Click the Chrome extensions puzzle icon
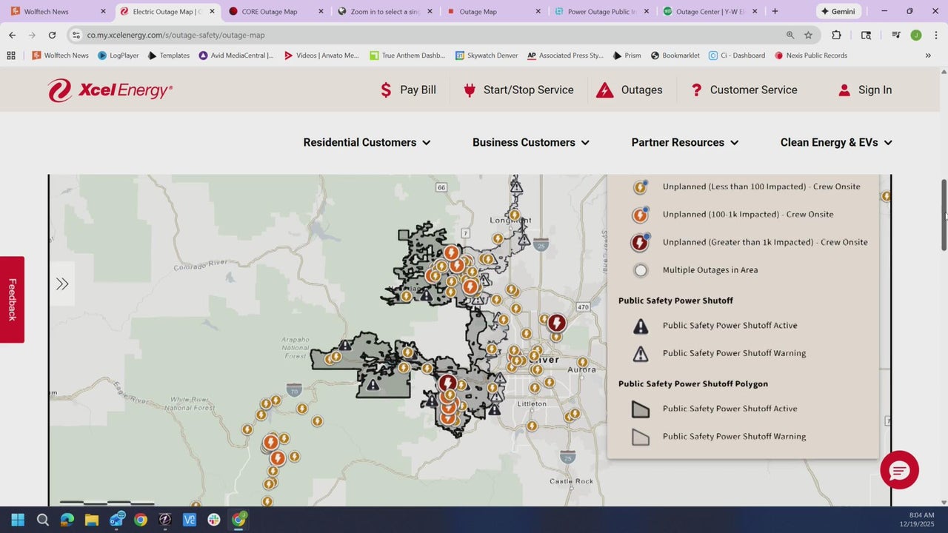This screenshot has width=948, height=533. [x=836, y=35]
